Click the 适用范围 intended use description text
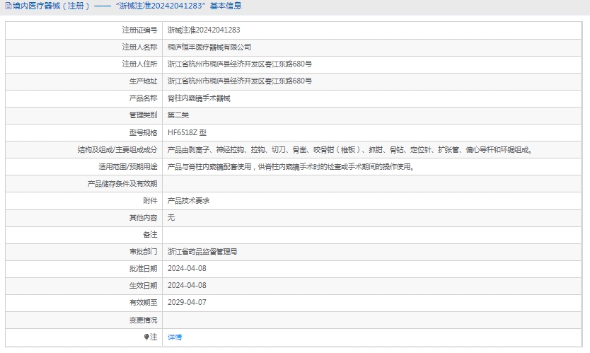Image resolution: width=590 pixels, height=353 pixels. point(290,167)
